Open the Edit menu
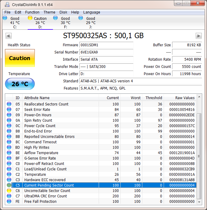 pyautogui.click(x=18, y=12)
